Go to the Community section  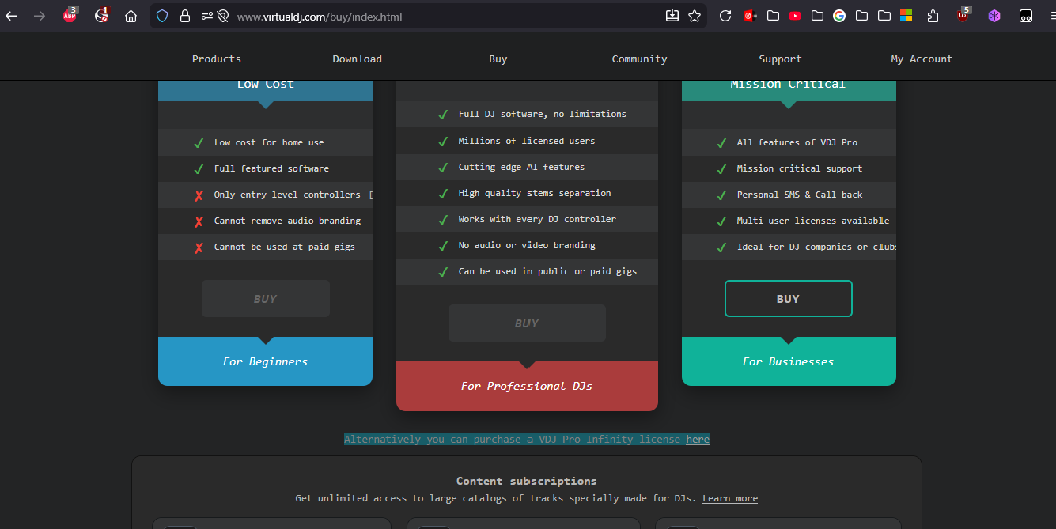click(x=639, y=59)
